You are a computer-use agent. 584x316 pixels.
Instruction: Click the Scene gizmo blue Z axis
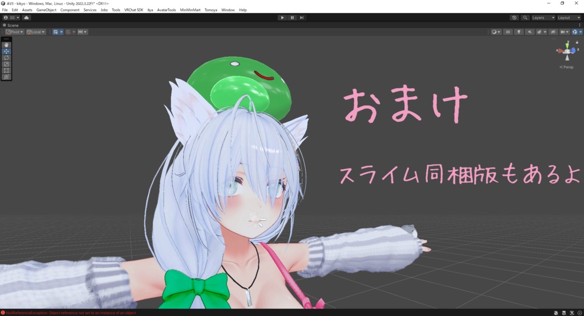point(573,50)
